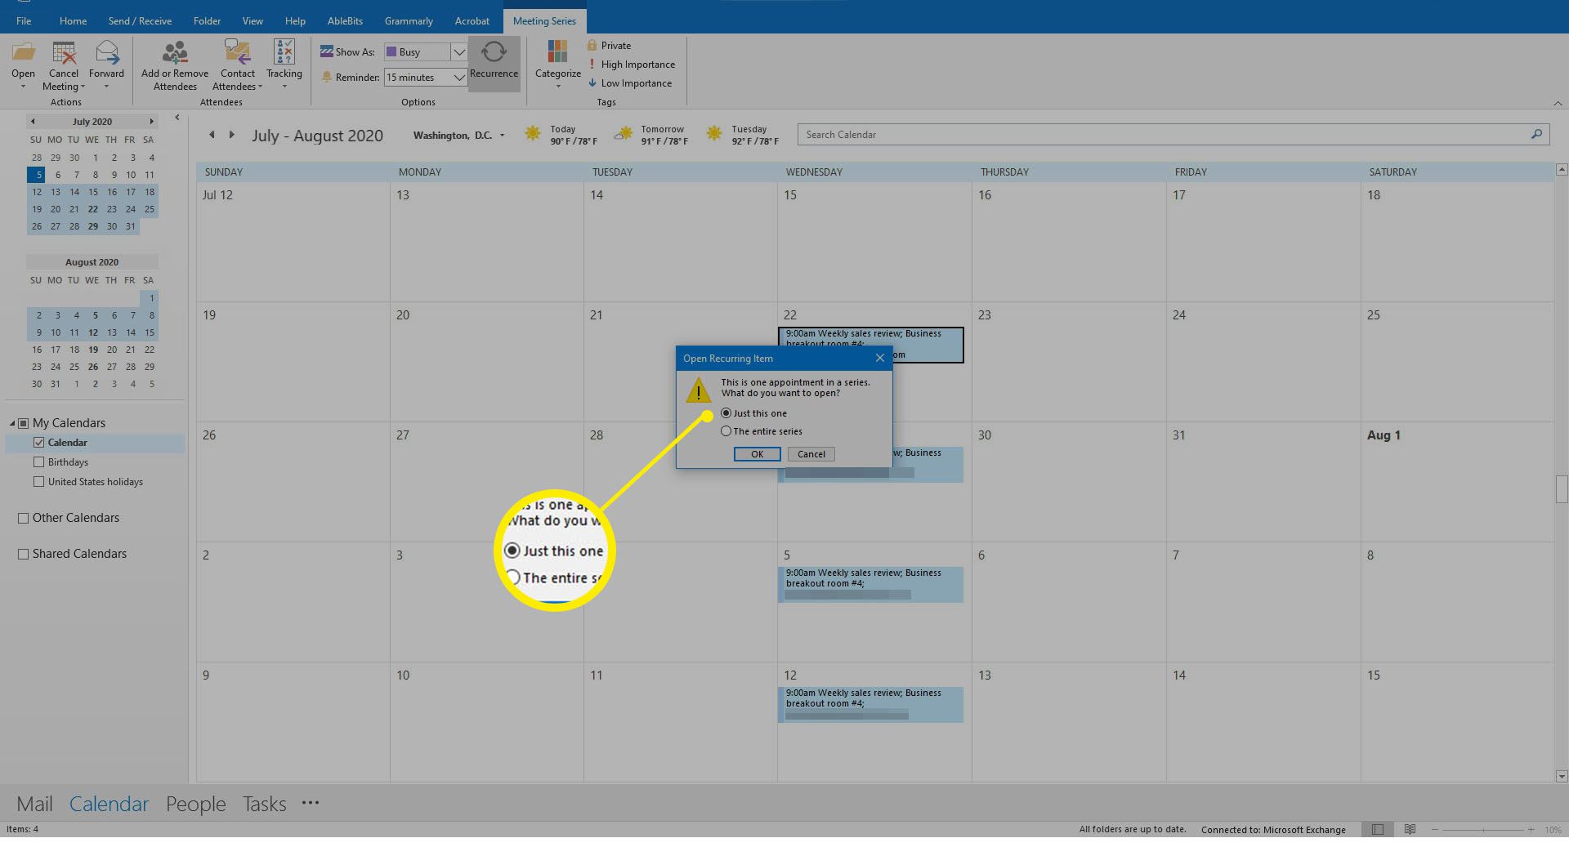Open the Reminder 15 minutes dropdown

click(459, 78)
